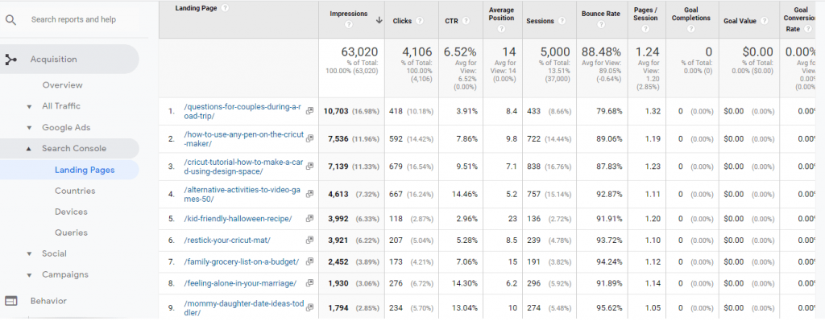
Task: Open /alternative-activities-to-video-games-50/ link
Action: (x=242, y=195)
